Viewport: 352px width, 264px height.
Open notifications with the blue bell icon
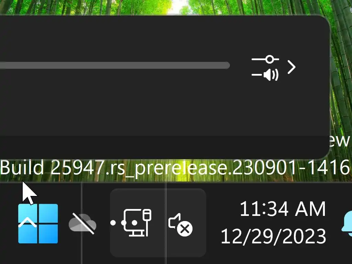346,223
